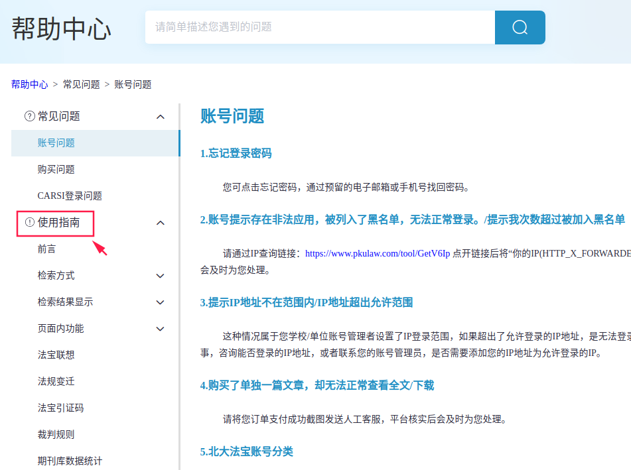Open 购买问题 in the sidebar
Viewport: 631px width, 470px height.
[x=56, y=170]
